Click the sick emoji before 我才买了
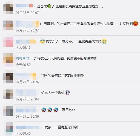The image size is (140, 136). pos(42,41)
